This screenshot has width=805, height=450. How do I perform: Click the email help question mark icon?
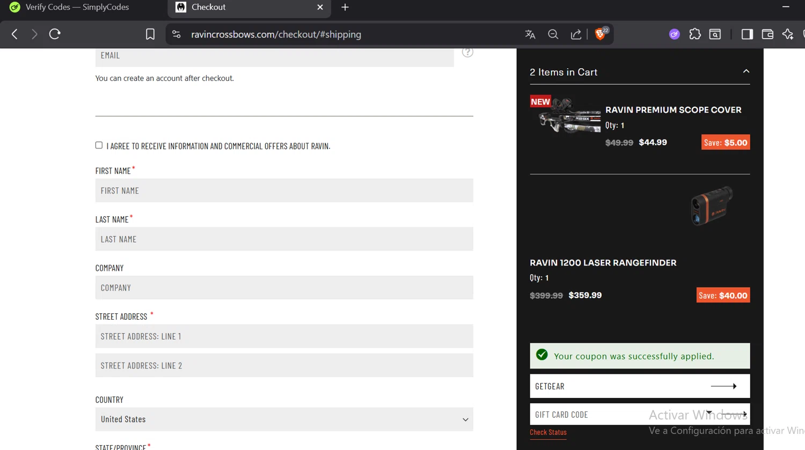pos(467,52)
